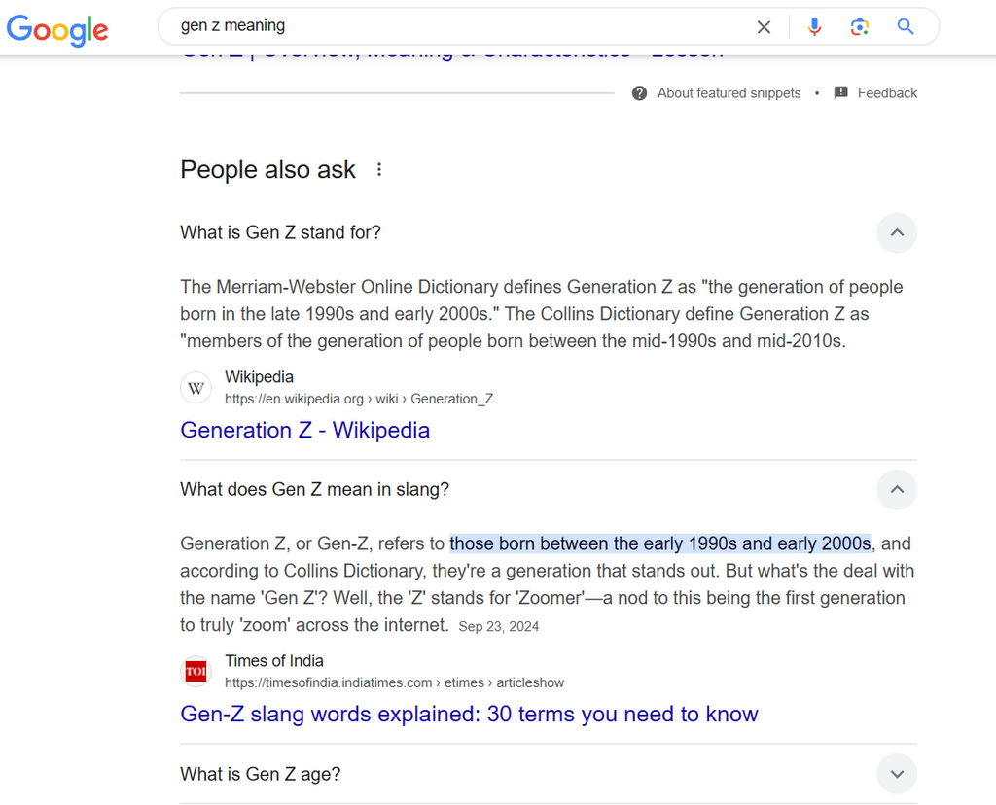Click the Times of India TOI favicon
This screenshot has width=996, height=805.
click(196, 671)
